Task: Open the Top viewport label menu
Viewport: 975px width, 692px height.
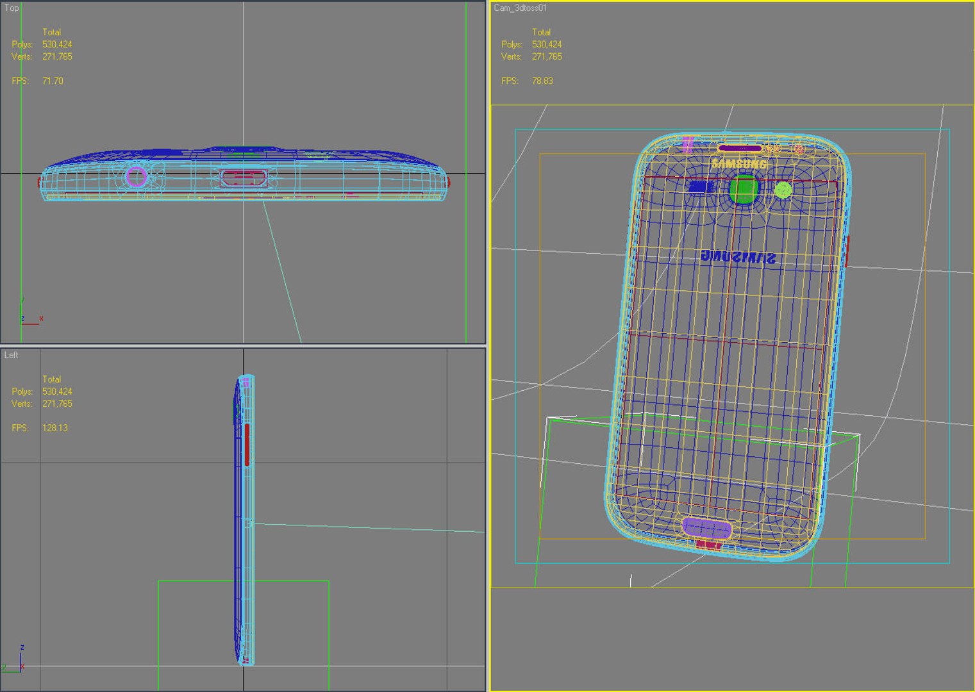Action: [12, 8]
